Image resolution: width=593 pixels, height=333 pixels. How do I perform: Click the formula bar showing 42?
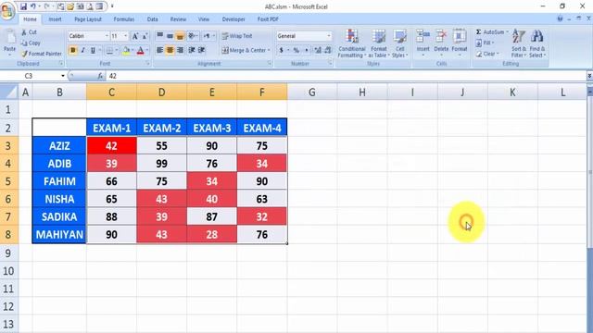click(x=346, y=76)
